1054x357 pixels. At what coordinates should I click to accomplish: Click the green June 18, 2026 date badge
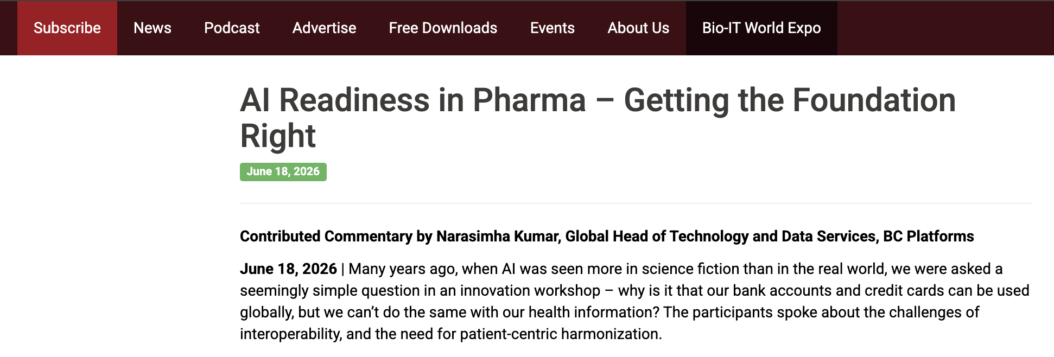click(x=283, y=172)
